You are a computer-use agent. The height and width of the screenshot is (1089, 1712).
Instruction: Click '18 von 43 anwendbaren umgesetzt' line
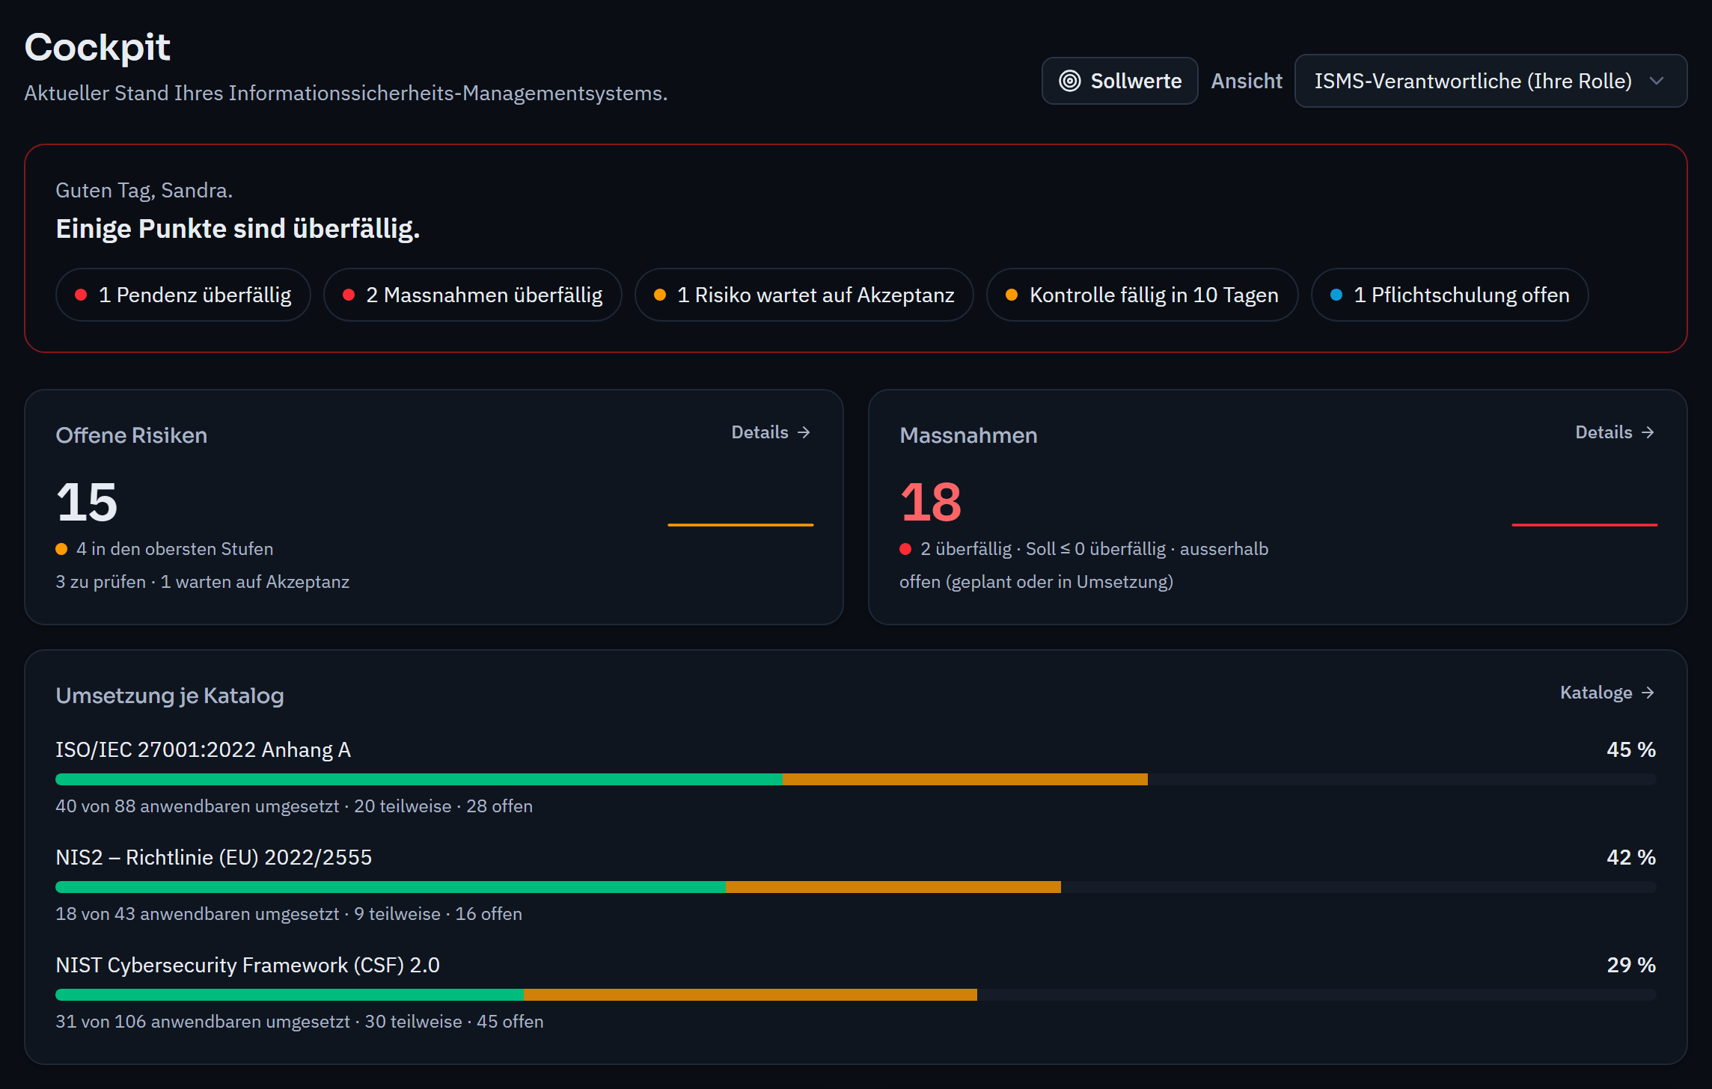289,914
